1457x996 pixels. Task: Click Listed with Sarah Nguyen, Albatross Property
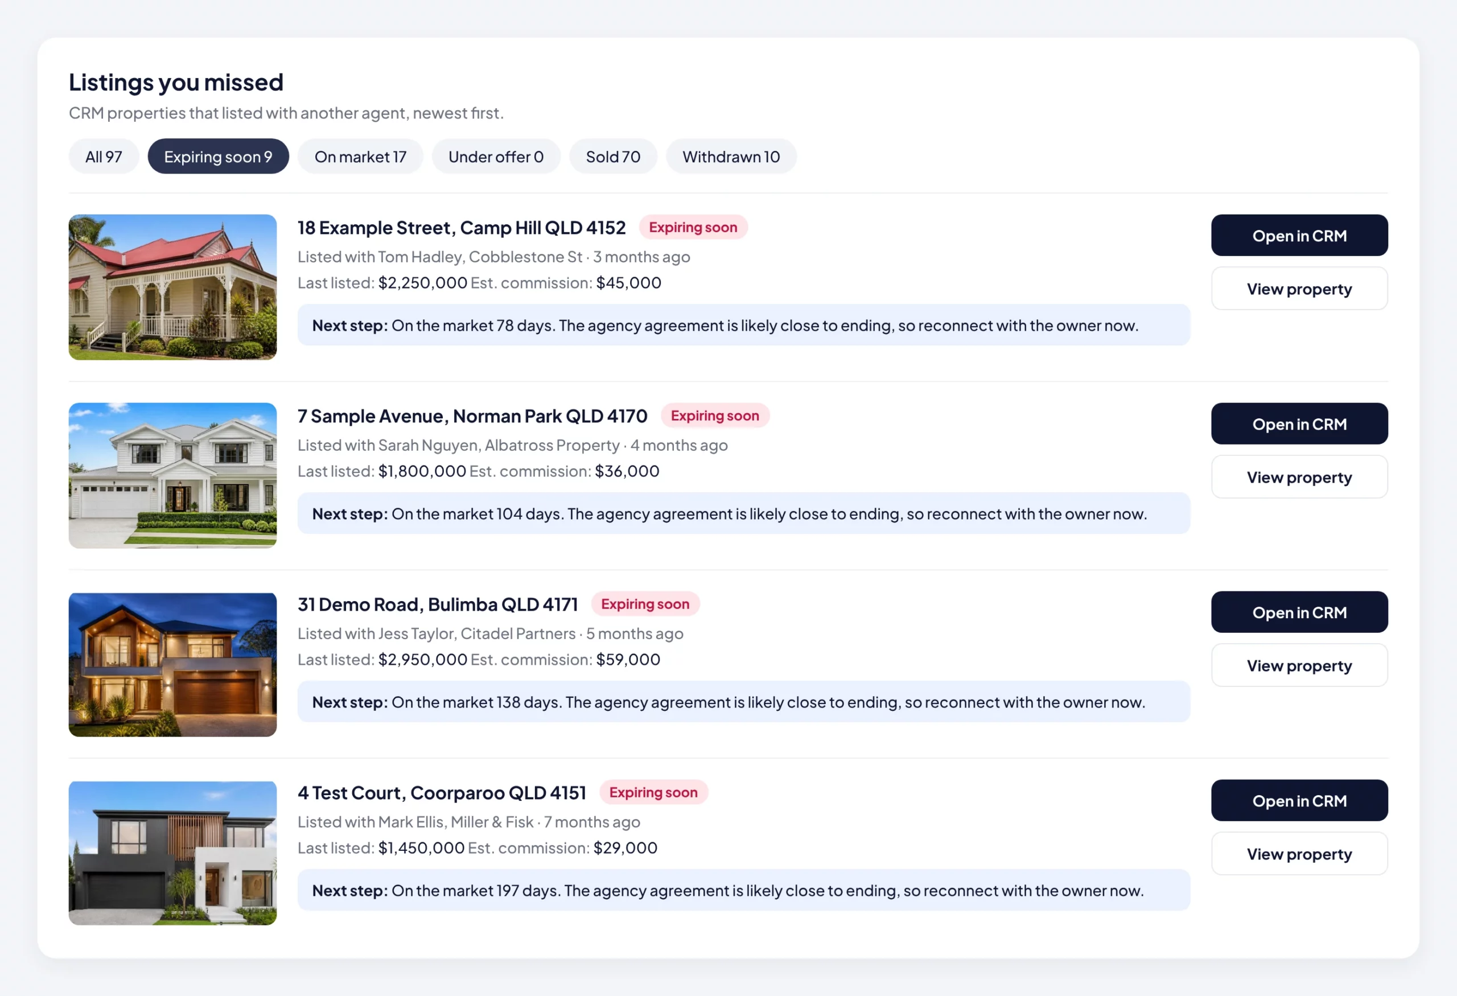pyautogui.click(x=458, y=446)
